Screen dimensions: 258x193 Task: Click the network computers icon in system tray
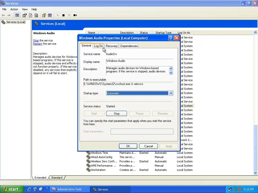[x=230, y=189]
